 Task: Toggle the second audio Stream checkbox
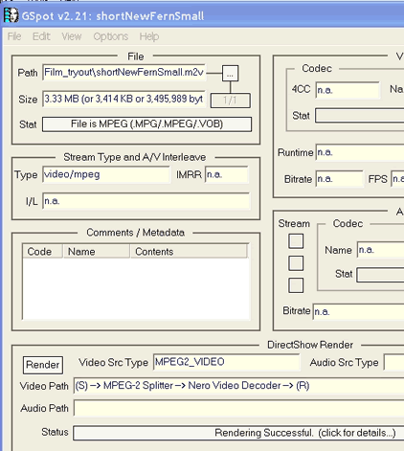296,263
